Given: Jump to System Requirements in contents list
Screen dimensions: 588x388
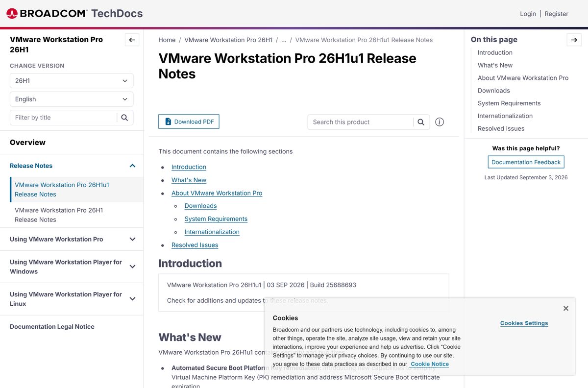Looking at the screenshot, I should click(216, 219).
